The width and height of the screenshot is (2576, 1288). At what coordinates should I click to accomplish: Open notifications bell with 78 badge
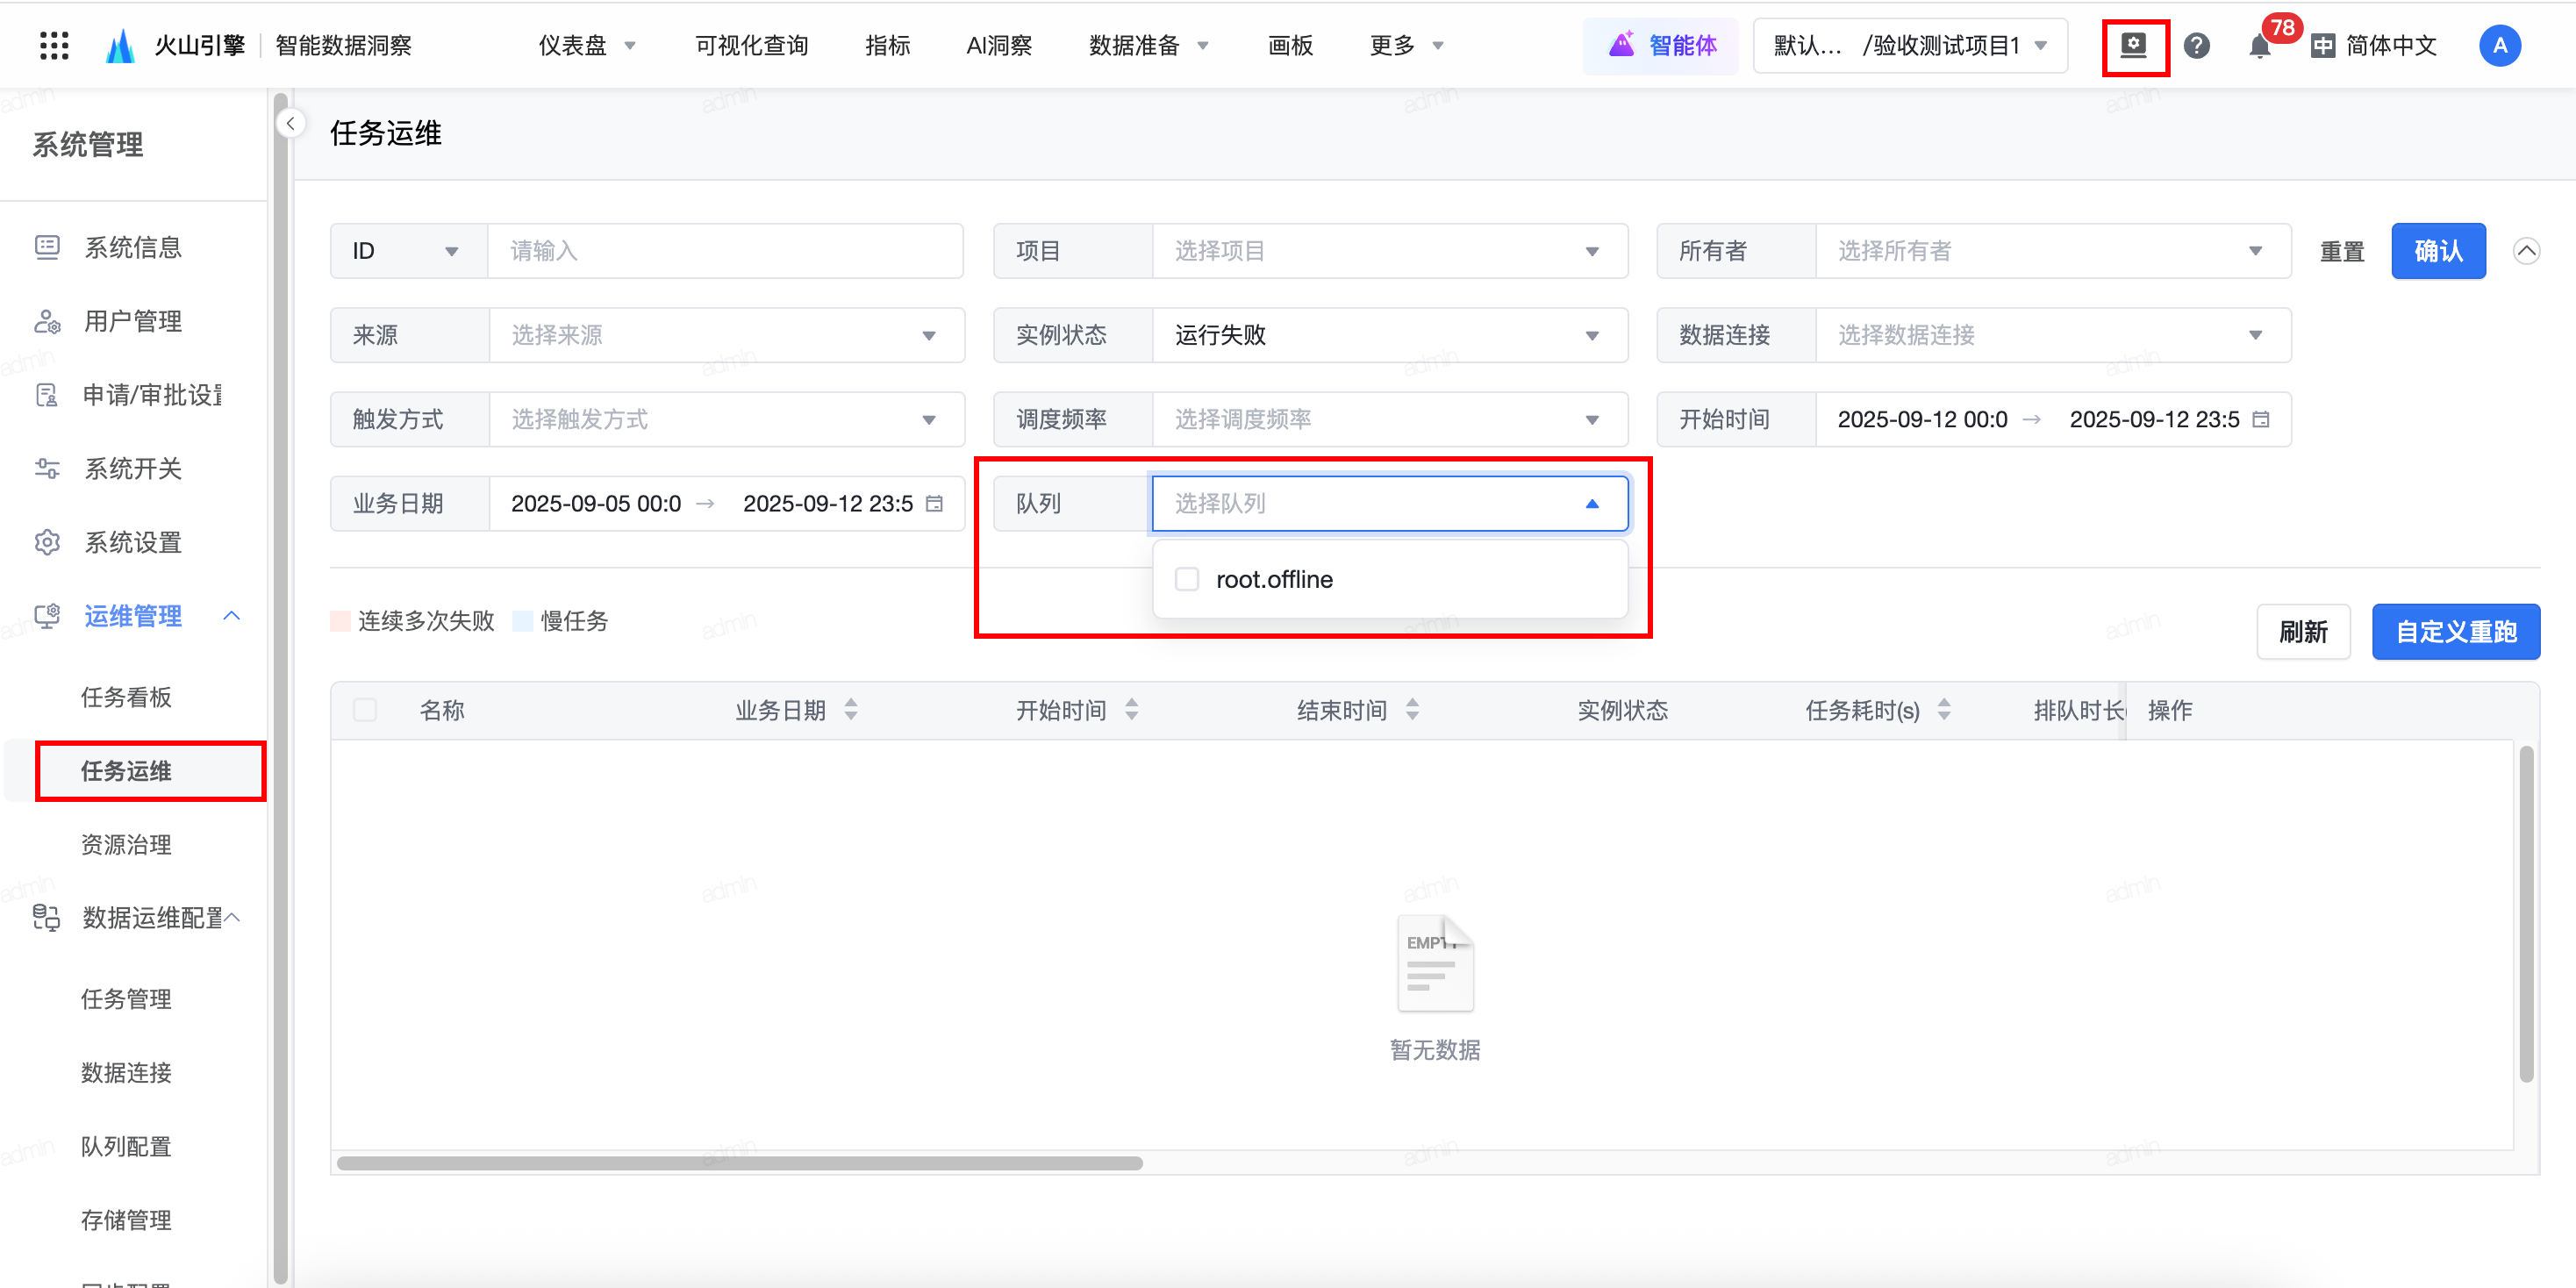(x=2260, y=46)
